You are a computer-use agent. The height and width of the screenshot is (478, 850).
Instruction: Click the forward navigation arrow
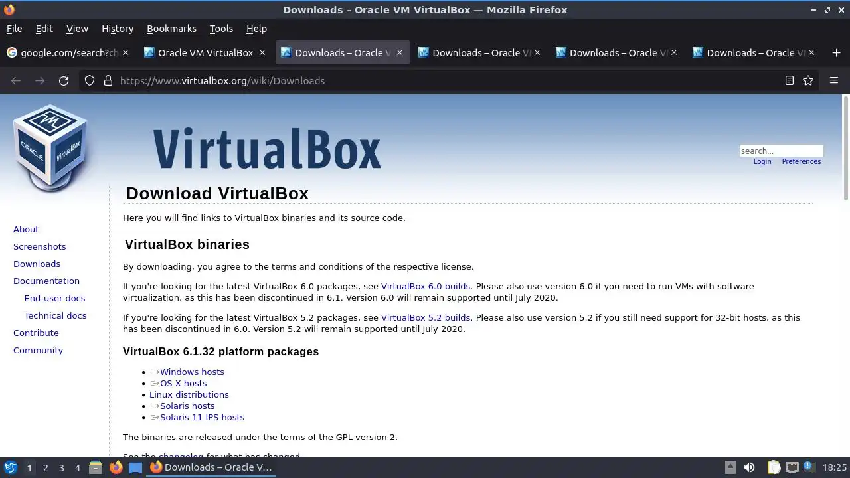coord(40,80)
